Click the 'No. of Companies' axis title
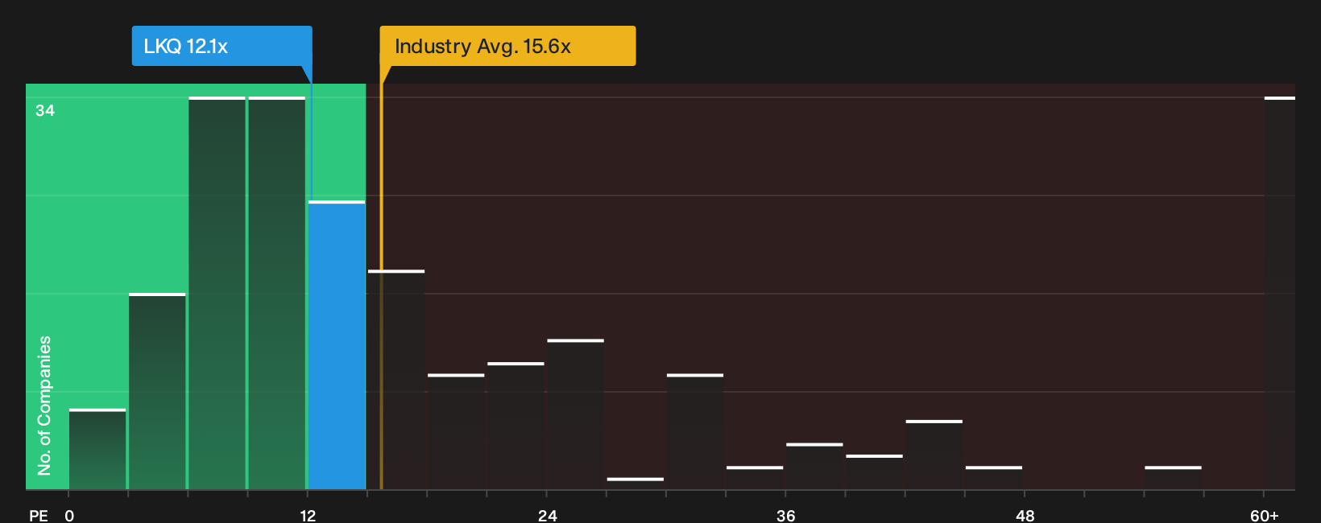This screenshot has height=523, width=1321. pos(44,405)
